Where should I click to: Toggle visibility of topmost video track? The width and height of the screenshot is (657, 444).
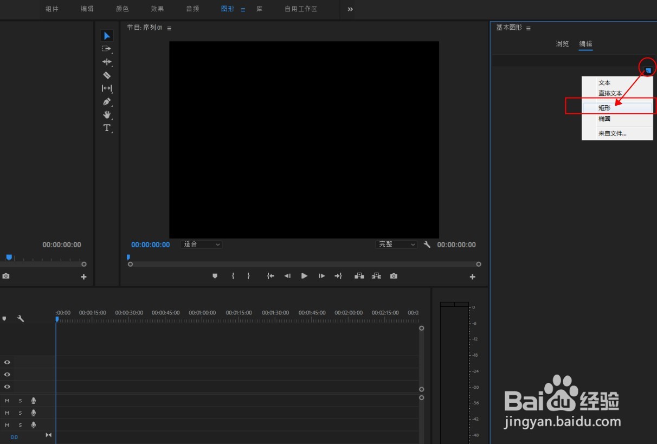point(7,362)
